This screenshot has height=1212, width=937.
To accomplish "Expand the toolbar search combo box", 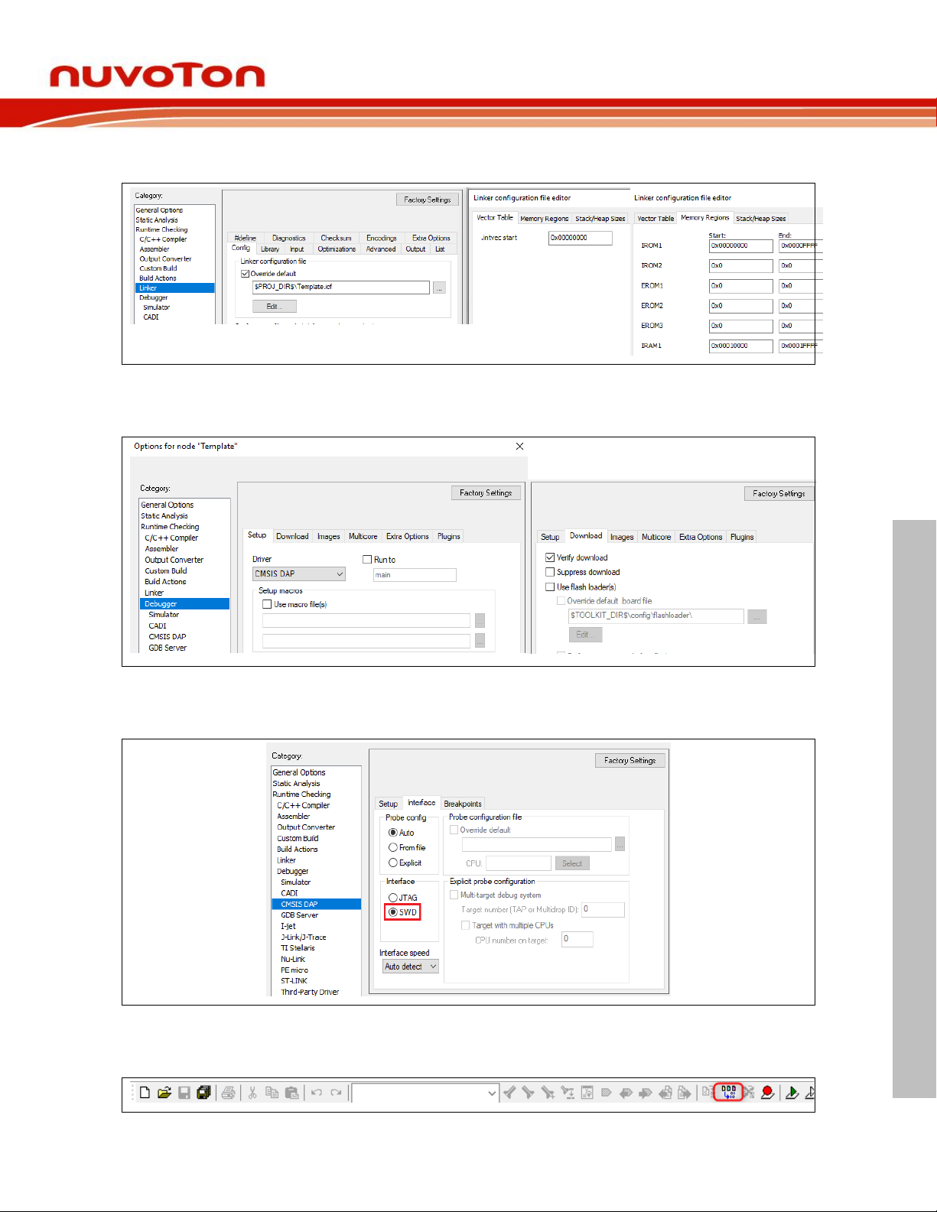I will [492, 1093].
